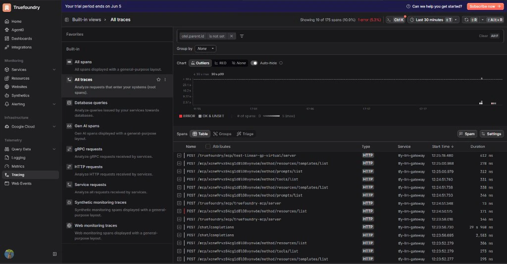Screen dimensions: 507x264
Task: Switch spans view to Groups
Action: (x=222, y=134)
